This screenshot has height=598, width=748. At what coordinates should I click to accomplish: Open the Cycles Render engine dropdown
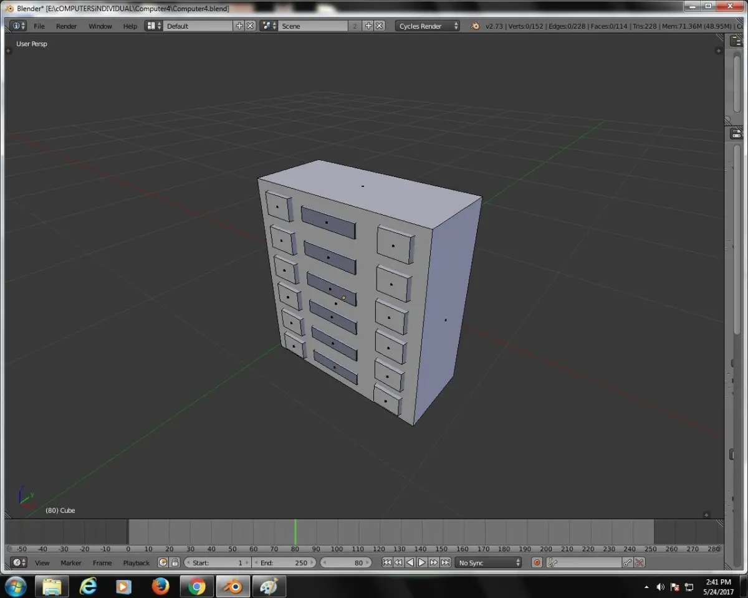point(428,26)
